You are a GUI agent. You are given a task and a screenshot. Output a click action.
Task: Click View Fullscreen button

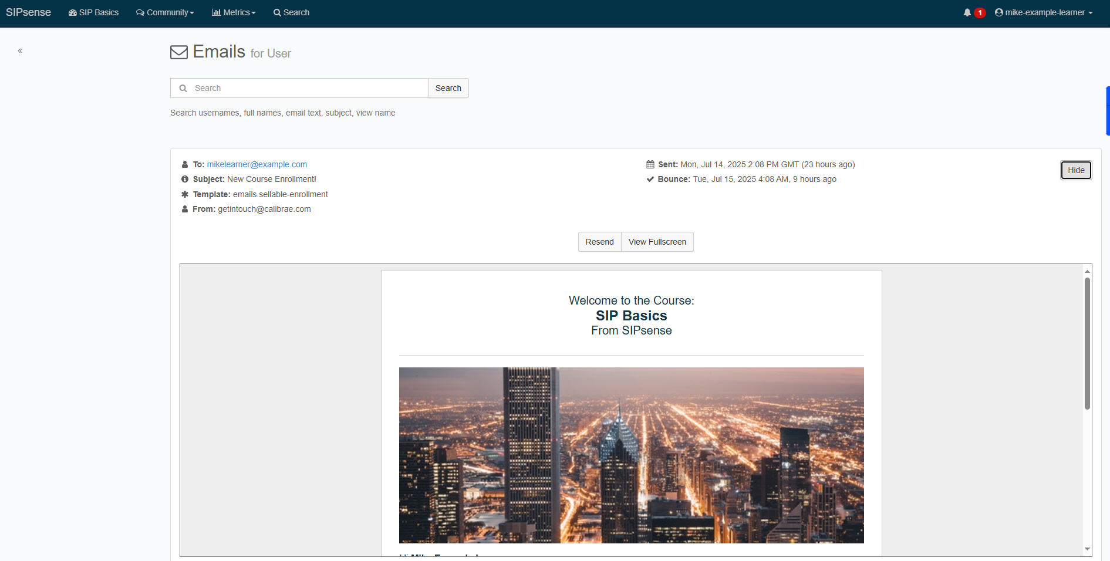[x=657, y=242]
